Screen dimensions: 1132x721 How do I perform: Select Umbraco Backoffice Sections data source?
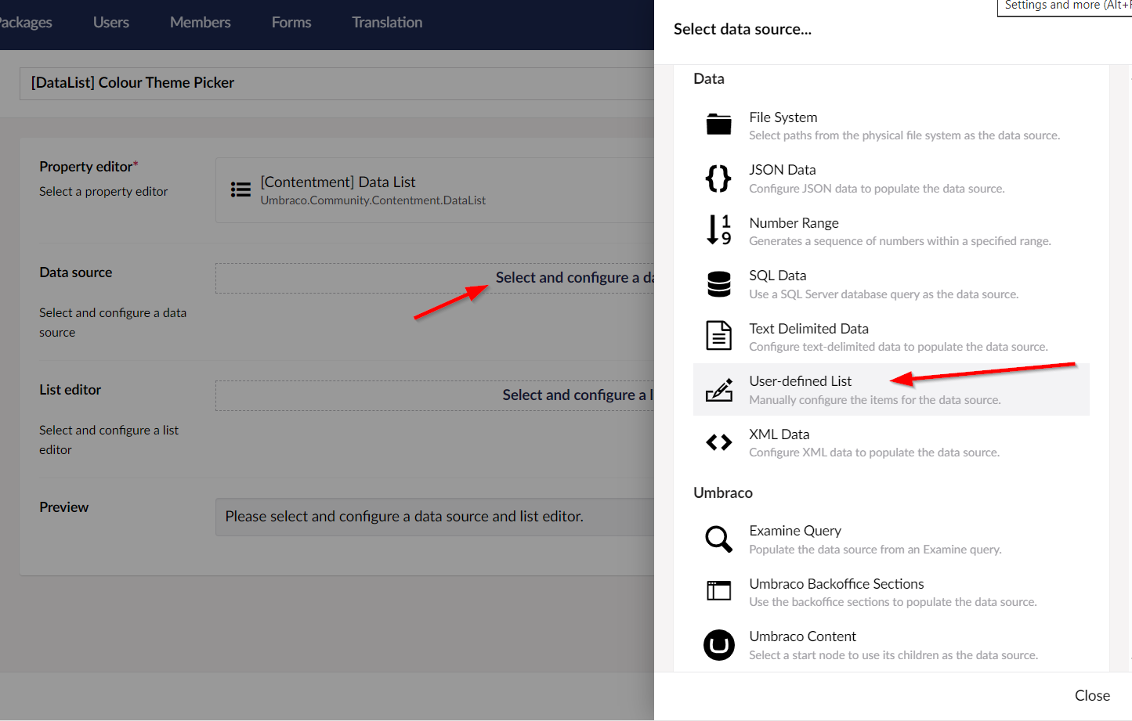click(x=891, y=592)
